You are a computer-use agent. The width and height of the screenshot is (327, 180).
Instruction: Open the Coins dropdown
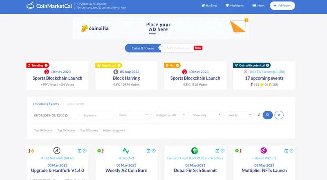coord(134,115)
